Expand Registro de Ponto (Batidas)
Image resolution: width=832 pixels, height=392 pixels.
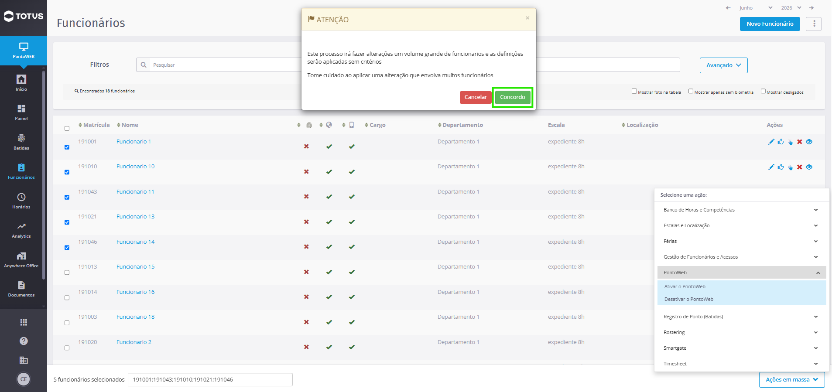point(742,317)
